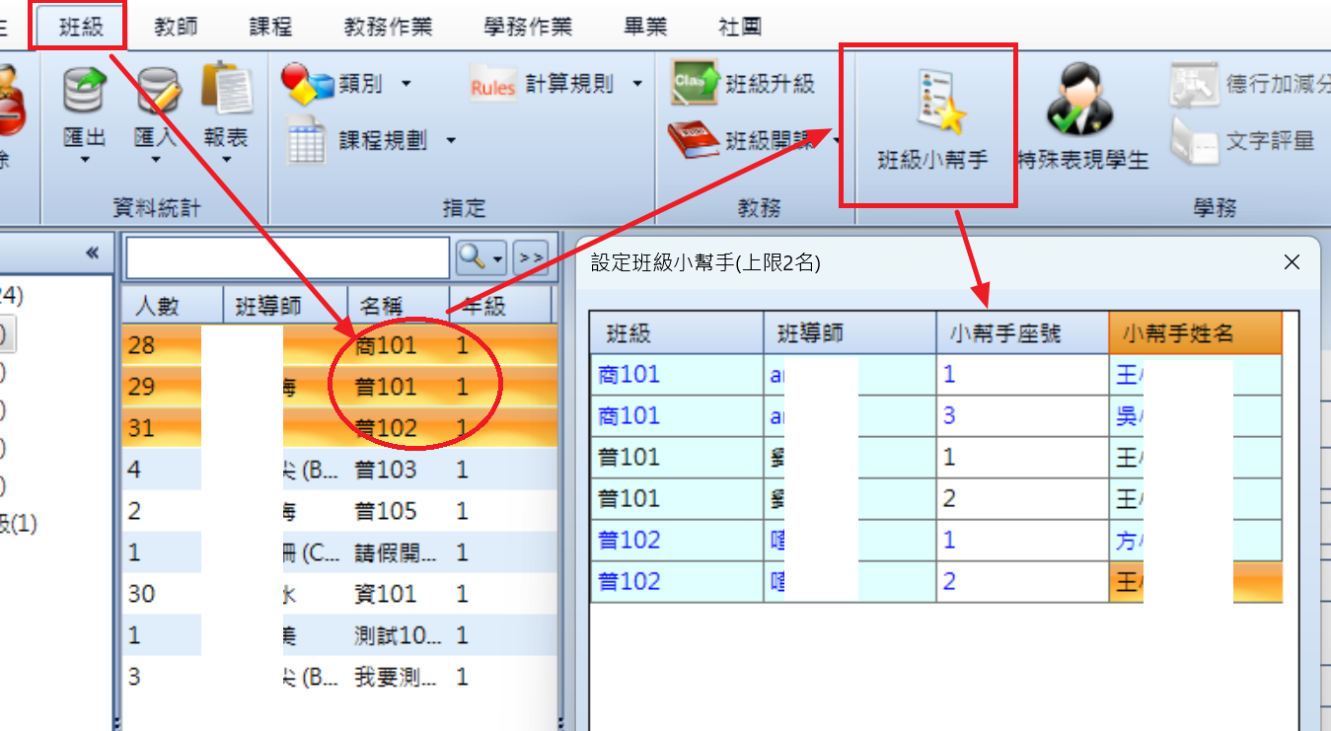
Task: Click 班級 column header in helper dialog
Action: tap(677, 333)
